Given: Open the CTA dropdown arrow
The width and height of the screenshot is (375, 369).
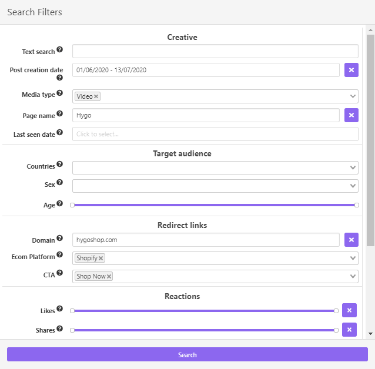Looking at the screenshot, I should [x=353, y=276].
